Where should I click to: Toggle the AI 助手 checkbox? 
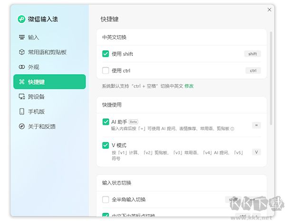pyautogui.click(x=105, y=122)
